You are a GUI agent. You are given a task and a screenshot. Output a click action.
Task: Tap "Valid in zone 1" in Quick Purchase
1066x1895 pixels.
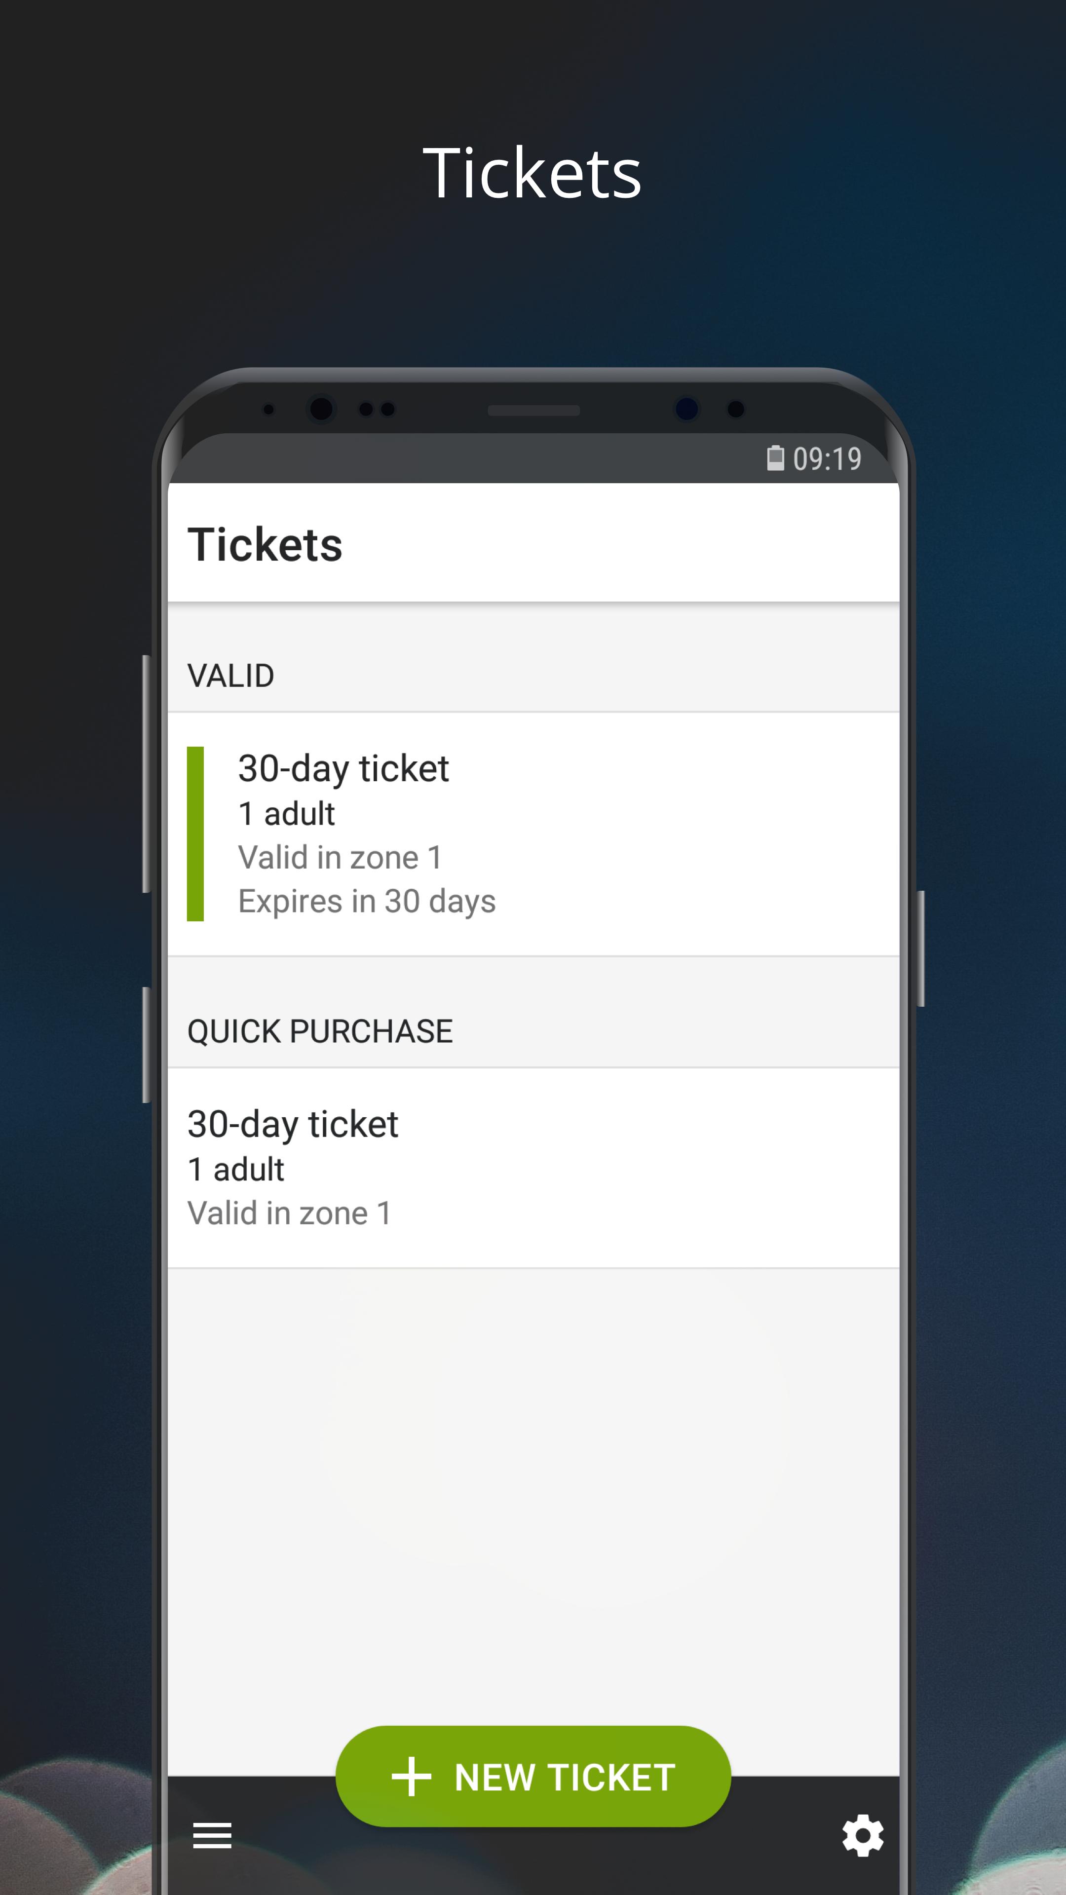pyautogui.click(x=289, y=1214)
